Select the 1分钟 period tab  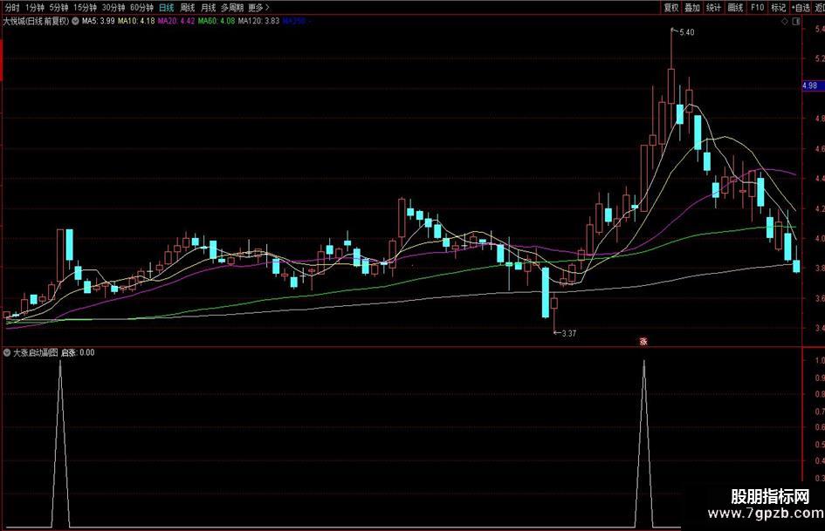[x=35, y=7]
